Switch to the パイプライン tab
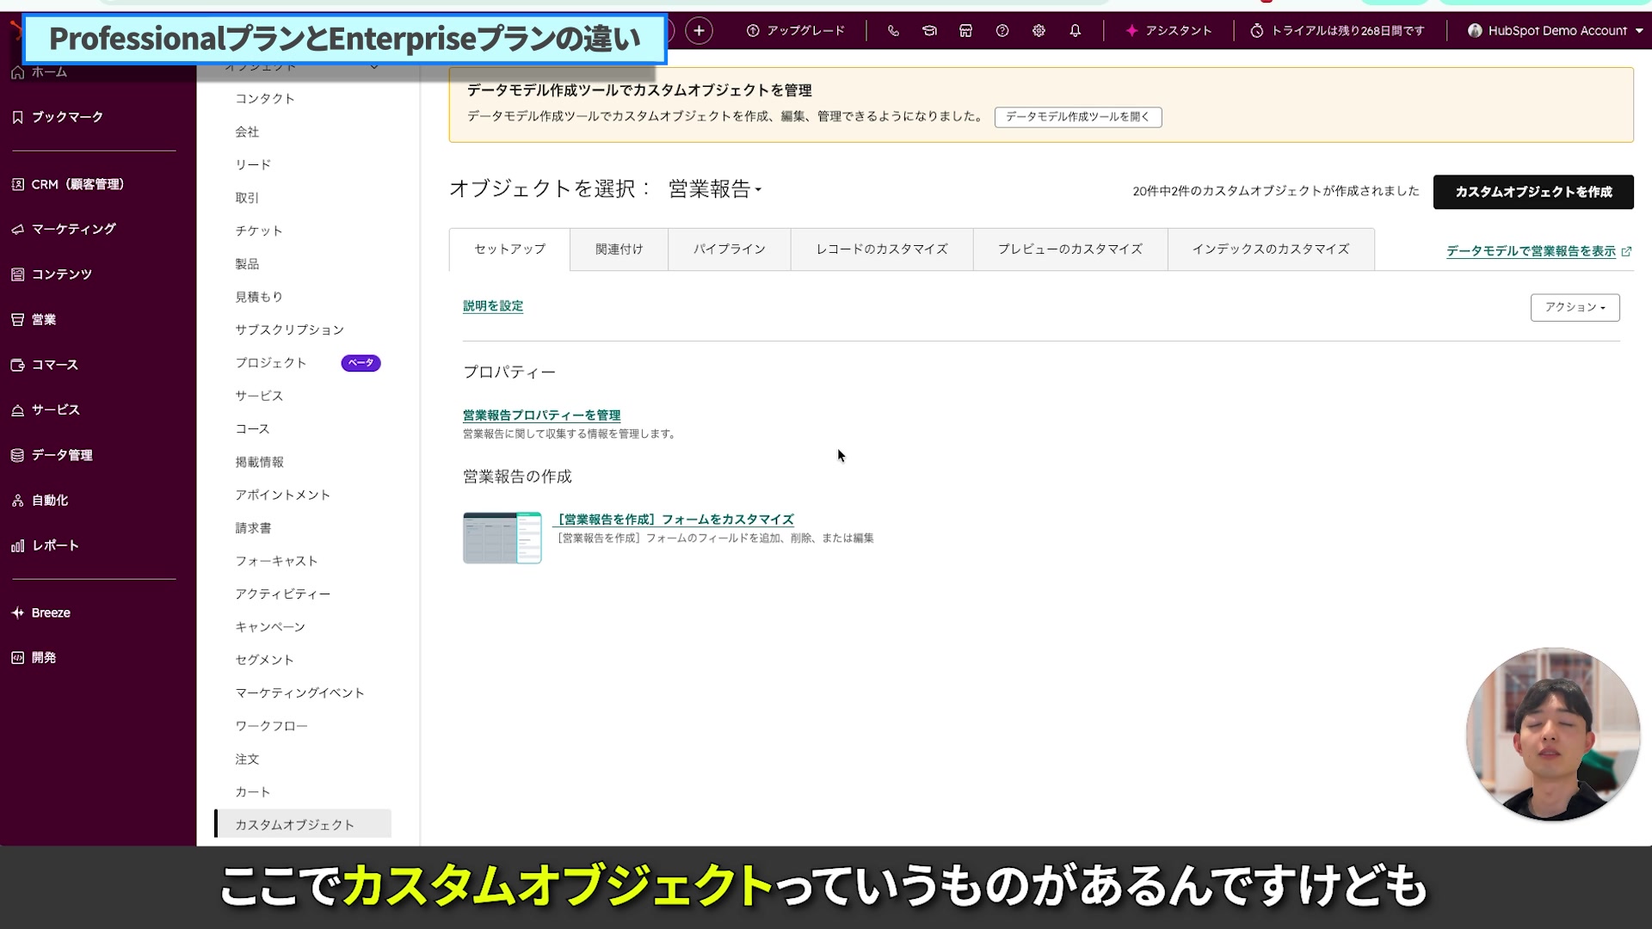This screenshot has height=929, width=1652. [x=729, y=249]
